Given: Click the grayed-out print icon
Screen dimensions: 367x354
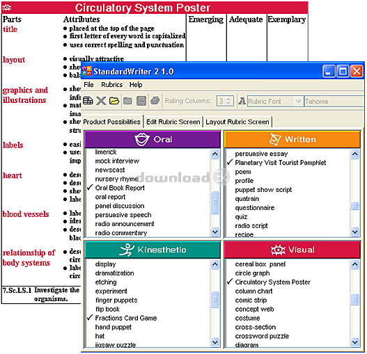Looking at the screenshot, I should coord(155,101).
